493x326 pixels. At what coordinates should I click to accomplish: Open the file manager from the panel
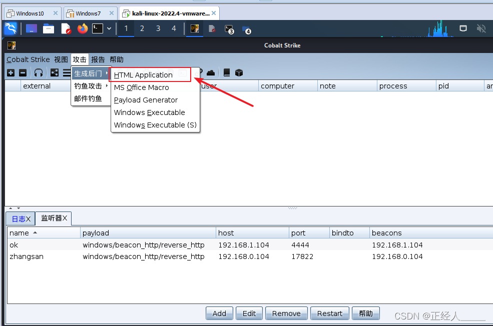coord(49,28)
